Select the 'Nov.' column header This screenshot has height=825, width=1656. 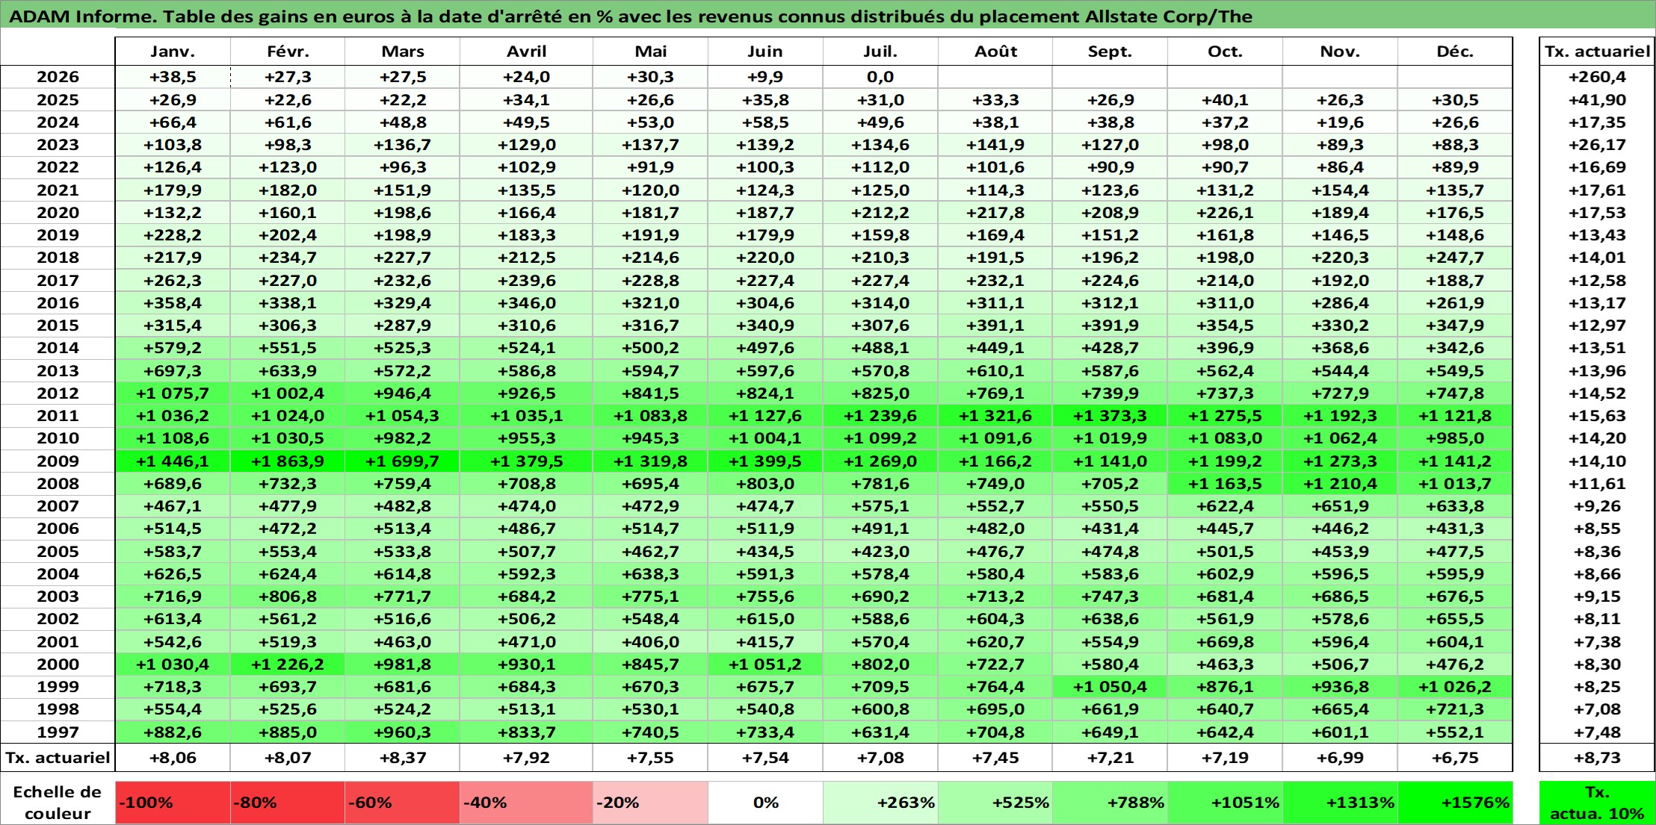point(1341,52)
